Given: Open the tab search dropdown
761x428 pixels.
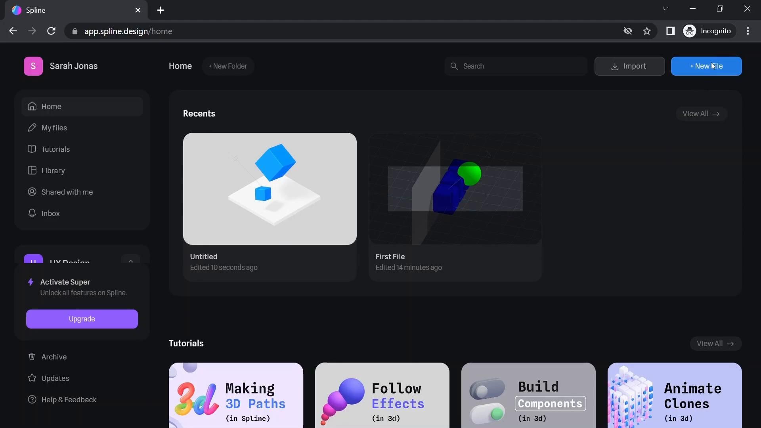Looking at the screenshot, I should [x=665, y=9].
